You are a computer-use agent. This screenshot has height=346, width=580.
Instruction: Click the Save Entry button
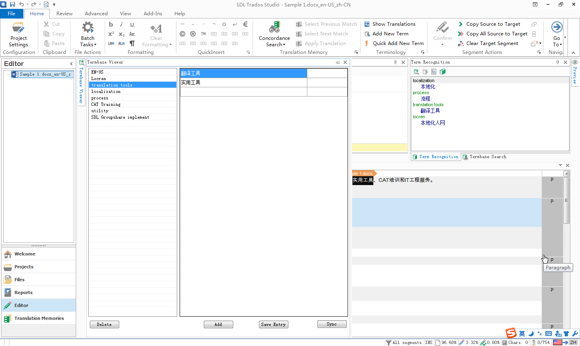(x=273, y=324)
